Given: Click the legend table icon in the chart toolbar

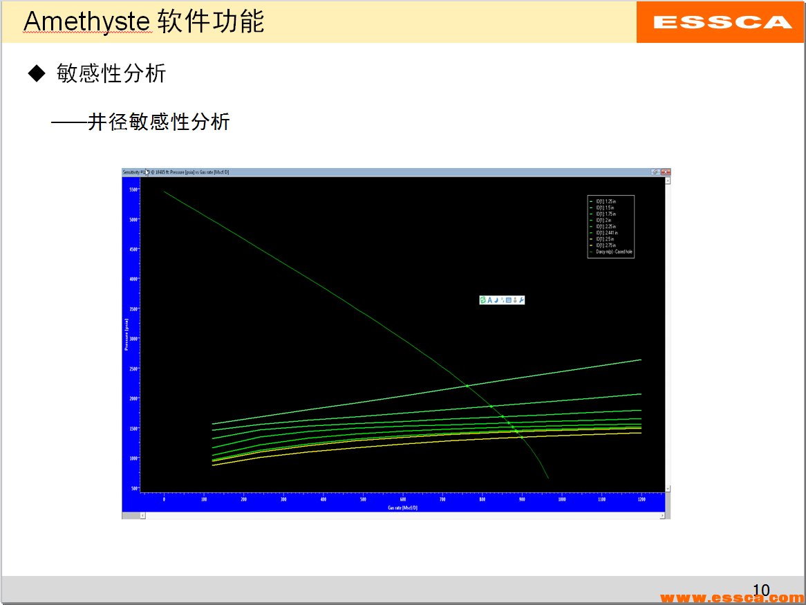Looking at the screenshot, I should (509, 300).
